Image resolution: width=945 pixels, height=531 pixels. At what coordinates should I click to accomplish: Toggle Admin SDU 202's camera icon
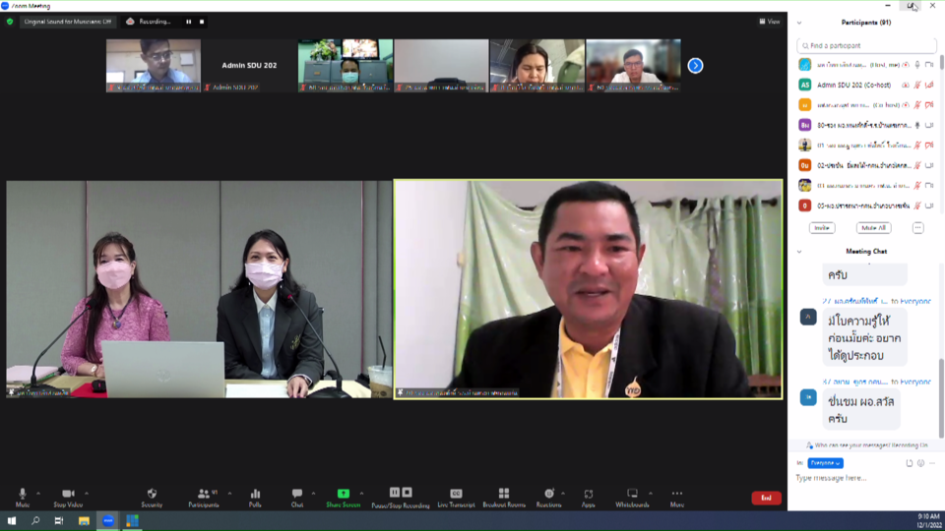point(928,85)
